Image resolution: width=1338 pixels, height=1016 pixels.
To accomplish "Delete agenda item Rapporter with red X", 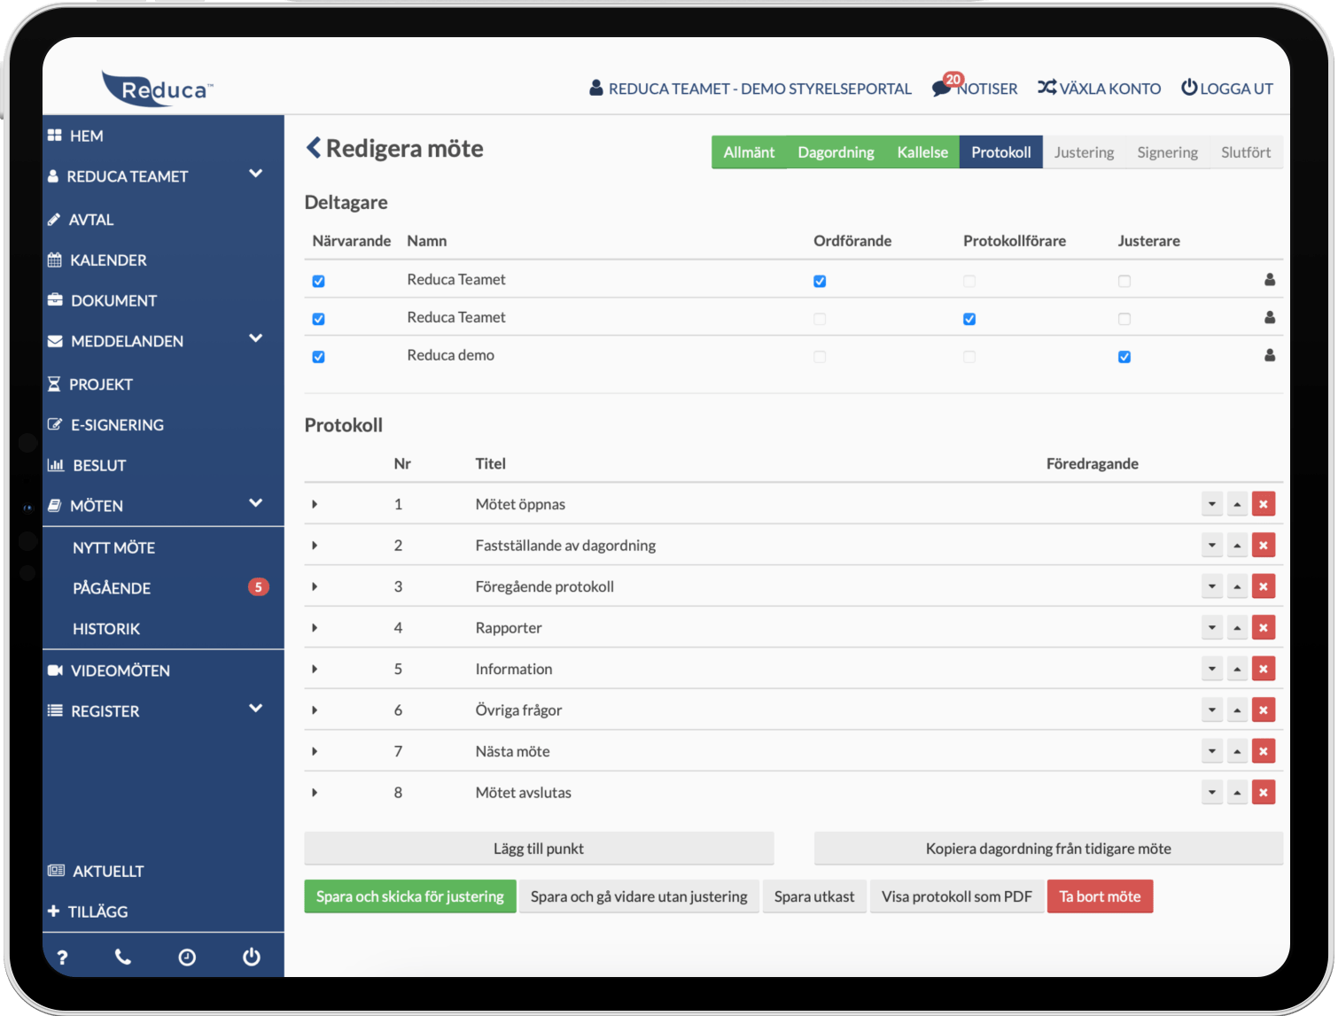I will (x=1263, y=628).
